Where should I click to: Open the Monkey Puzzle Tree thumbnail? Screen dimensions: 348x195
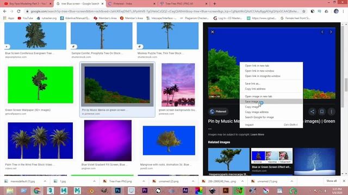(x=167, y=36)
